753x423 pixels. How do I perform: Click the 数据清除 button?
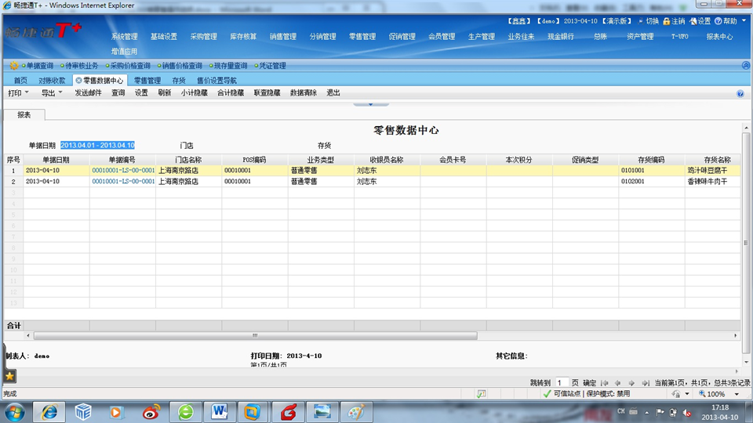pyautogui.click(x=303, y=93)
